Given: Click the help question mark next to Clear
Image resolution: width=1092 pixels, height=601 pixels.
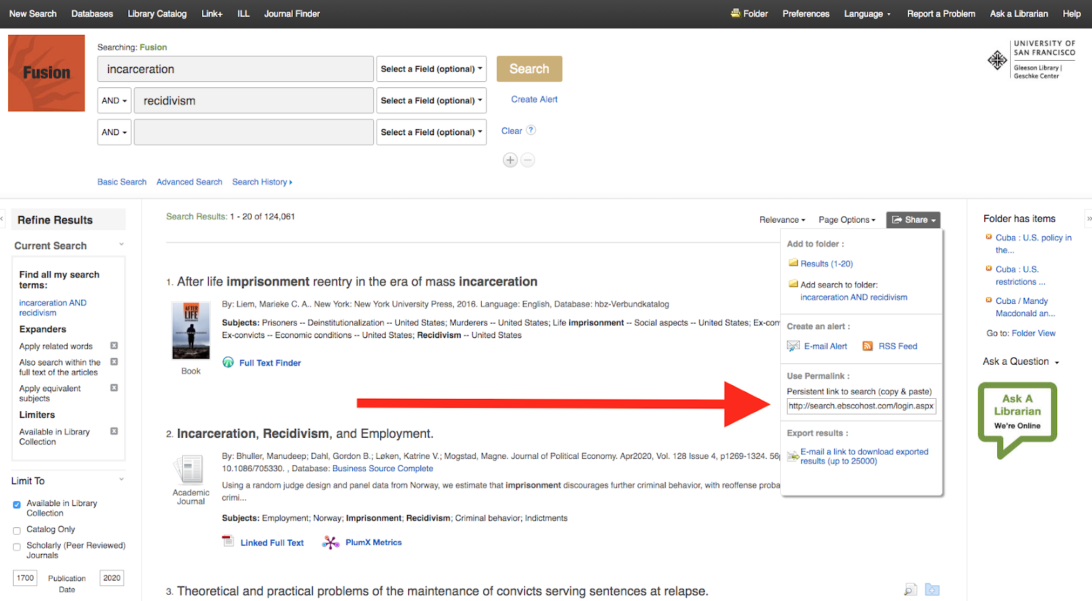Looking at the screenshot, I should pyautogui.click(x=531, y=130).
